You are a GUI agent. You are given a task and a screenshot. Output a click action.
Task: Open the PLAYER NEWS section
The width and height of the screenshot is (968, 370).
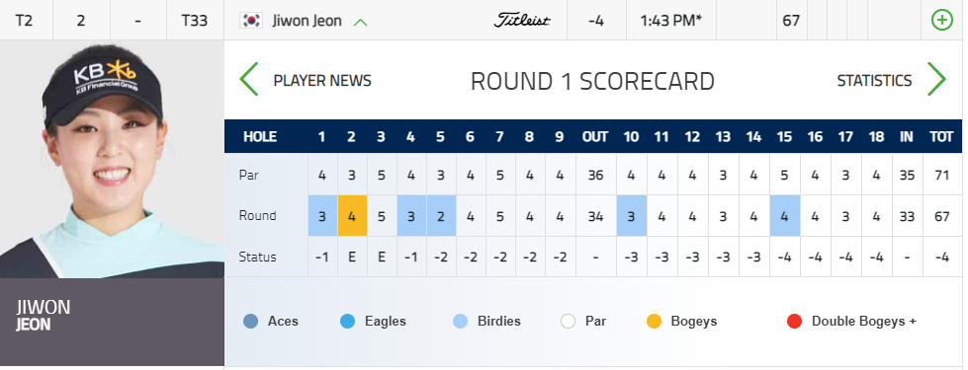tap(322, 81)
